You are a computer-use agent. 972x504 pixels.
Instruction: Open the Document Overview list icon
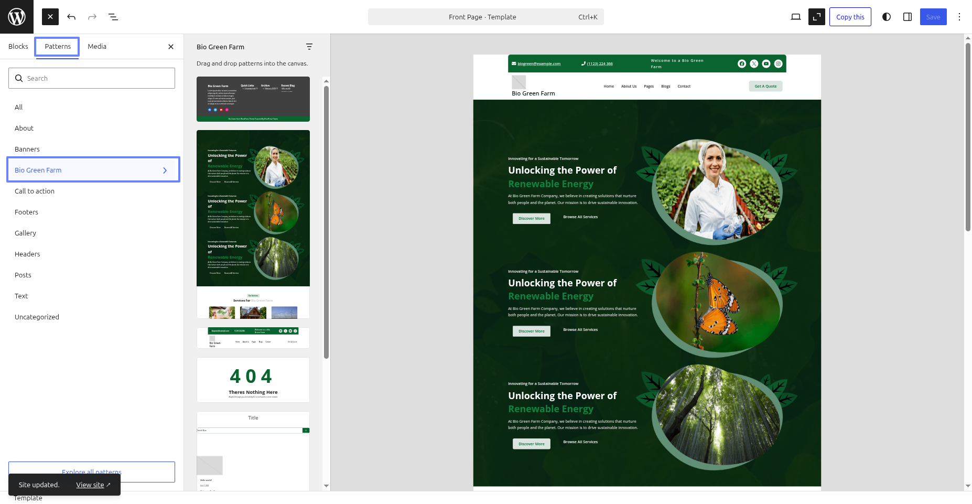point(113,17)
